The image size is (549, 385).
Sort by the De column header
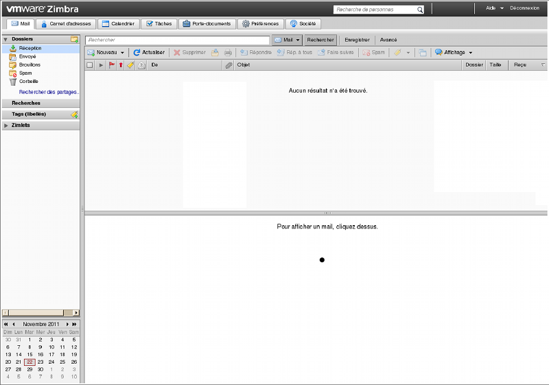point(185,65)
